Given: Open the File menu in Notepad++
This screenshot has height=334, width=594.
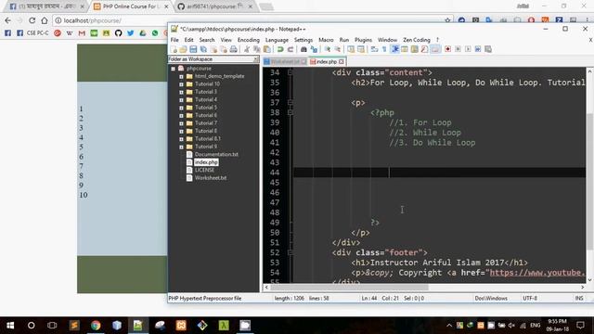Looking at the screenshot, I should [x=174, y=40].
